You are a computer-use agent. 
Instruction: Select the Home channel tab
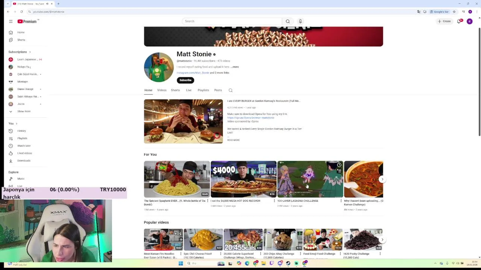coord(148,90)
